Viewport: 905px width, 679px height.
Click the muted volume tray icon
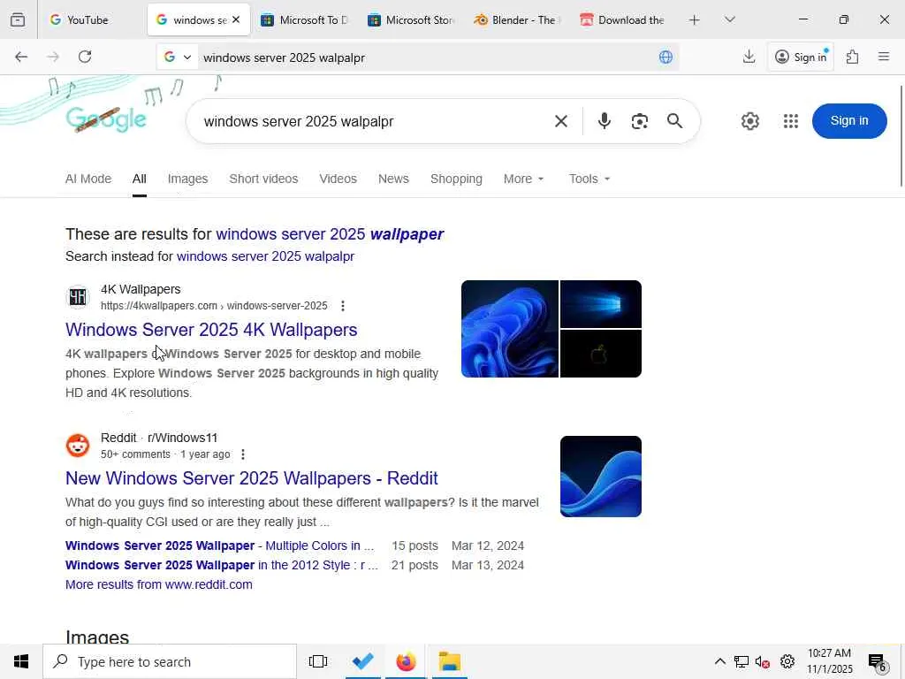(763, 661)
